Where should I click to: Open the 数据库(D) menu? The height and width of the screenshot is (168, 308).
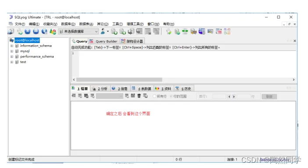click(x=68, y=24)
